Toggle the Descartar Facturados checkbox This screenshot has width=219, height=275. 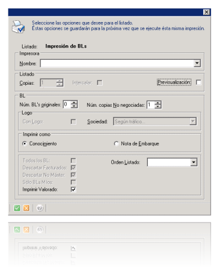73,168
